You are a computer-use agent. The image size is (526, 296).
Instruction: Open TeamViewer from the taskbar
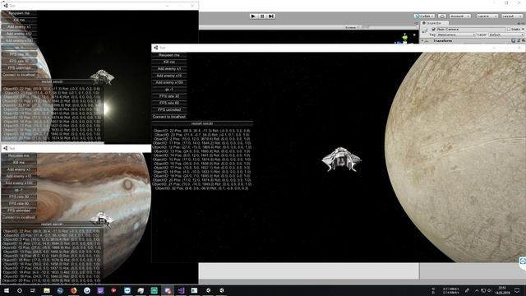click(x=127, y=290)
